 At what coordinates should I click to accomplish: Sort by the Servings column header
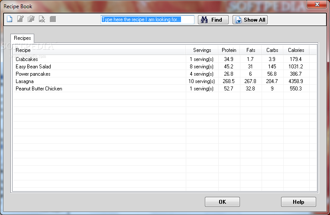point(202,50)
